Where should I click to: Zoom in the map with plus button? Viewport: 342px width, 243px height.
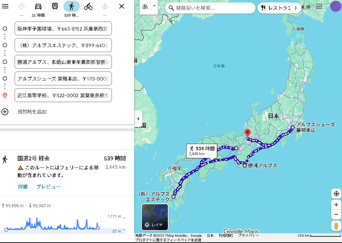point(336,205)
